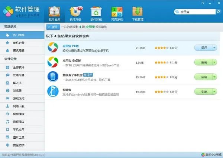Click the hand pointer icon beside 热门推荐

pyautogui.click(x=7, y=35)
